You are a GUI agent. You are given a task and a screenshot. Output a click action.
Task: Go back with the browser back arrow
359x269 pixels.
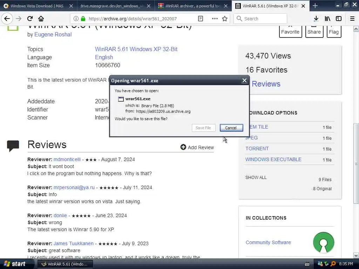[x=7, y=19]
